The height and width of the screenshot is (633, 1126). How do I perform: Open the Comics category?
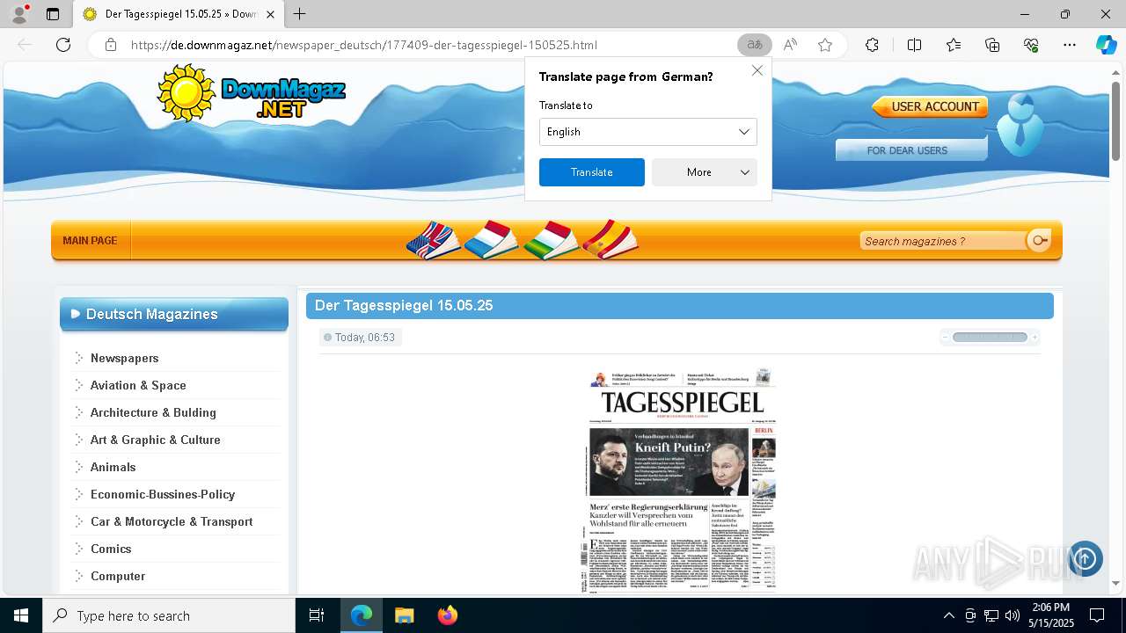coord(111,549)
